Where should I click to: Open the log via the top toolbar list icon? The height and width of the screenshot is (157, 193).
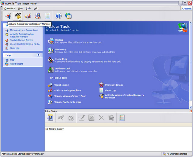click(x=48, y=16)
